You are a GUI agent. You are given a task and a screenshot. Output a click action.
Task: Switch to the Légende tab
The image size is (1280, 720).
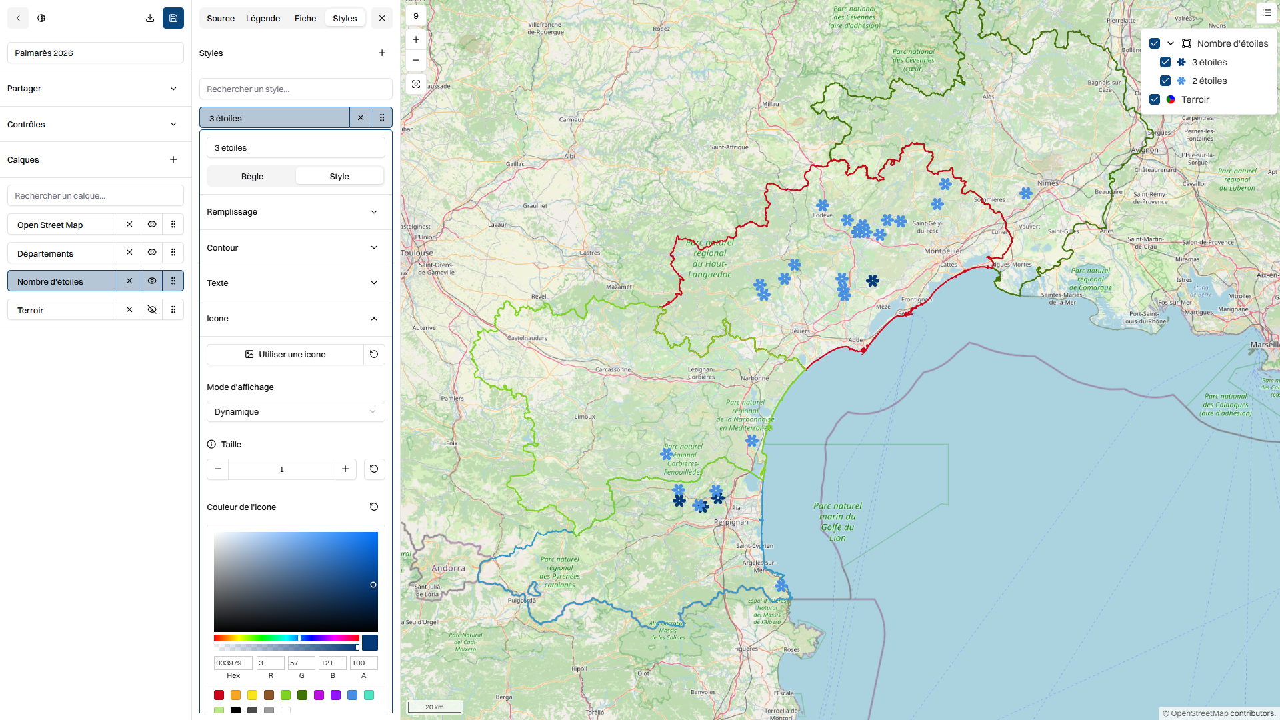pos(263,18)
